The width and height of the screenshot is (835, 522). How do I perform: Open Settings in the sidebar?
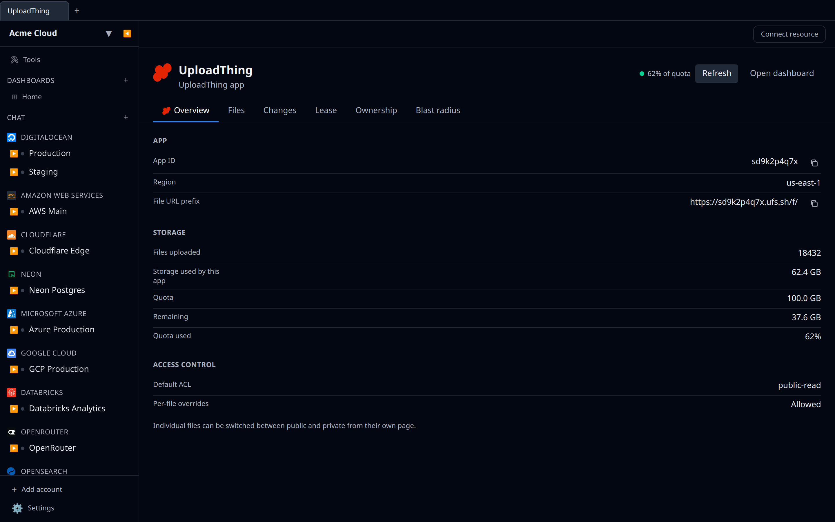point(41,508)
